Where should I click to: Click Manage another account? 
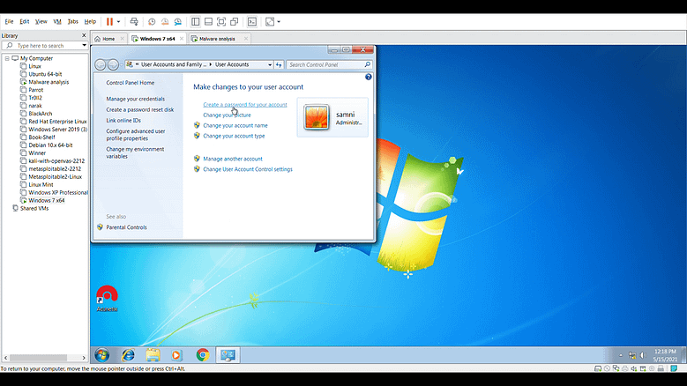click(x=233, y=159)
